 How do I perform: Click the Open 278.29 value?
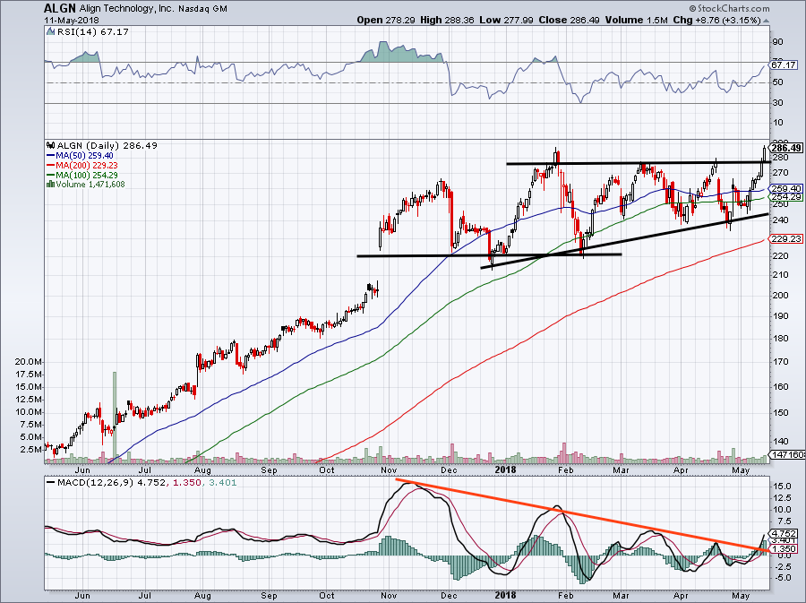(386, 20)
